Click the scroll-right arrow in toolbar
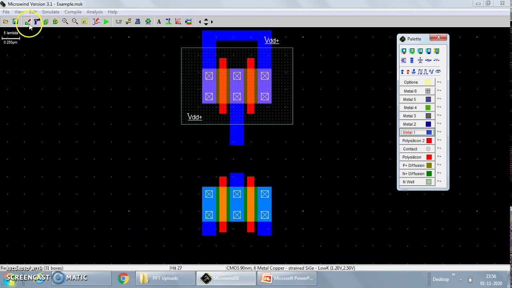This screenshot has height=288, width=512. click(212, 22)
